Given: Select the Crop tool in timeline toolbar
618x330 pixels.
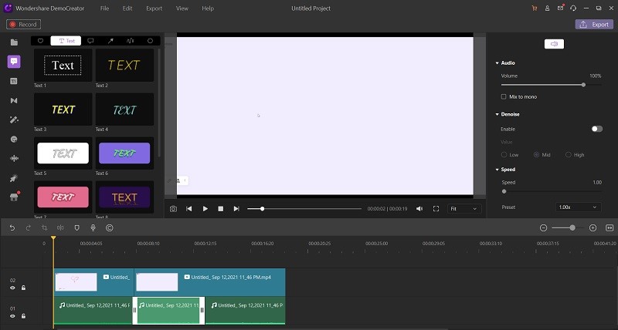Looking at the screenshot, I should tap(44, 227).
